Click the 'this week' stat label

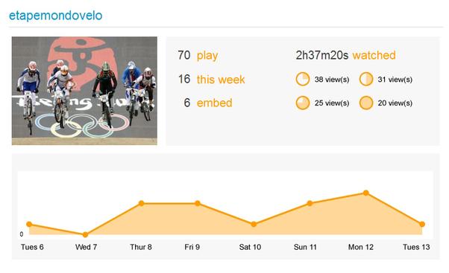pyautogui.click(x=221, y=80)
